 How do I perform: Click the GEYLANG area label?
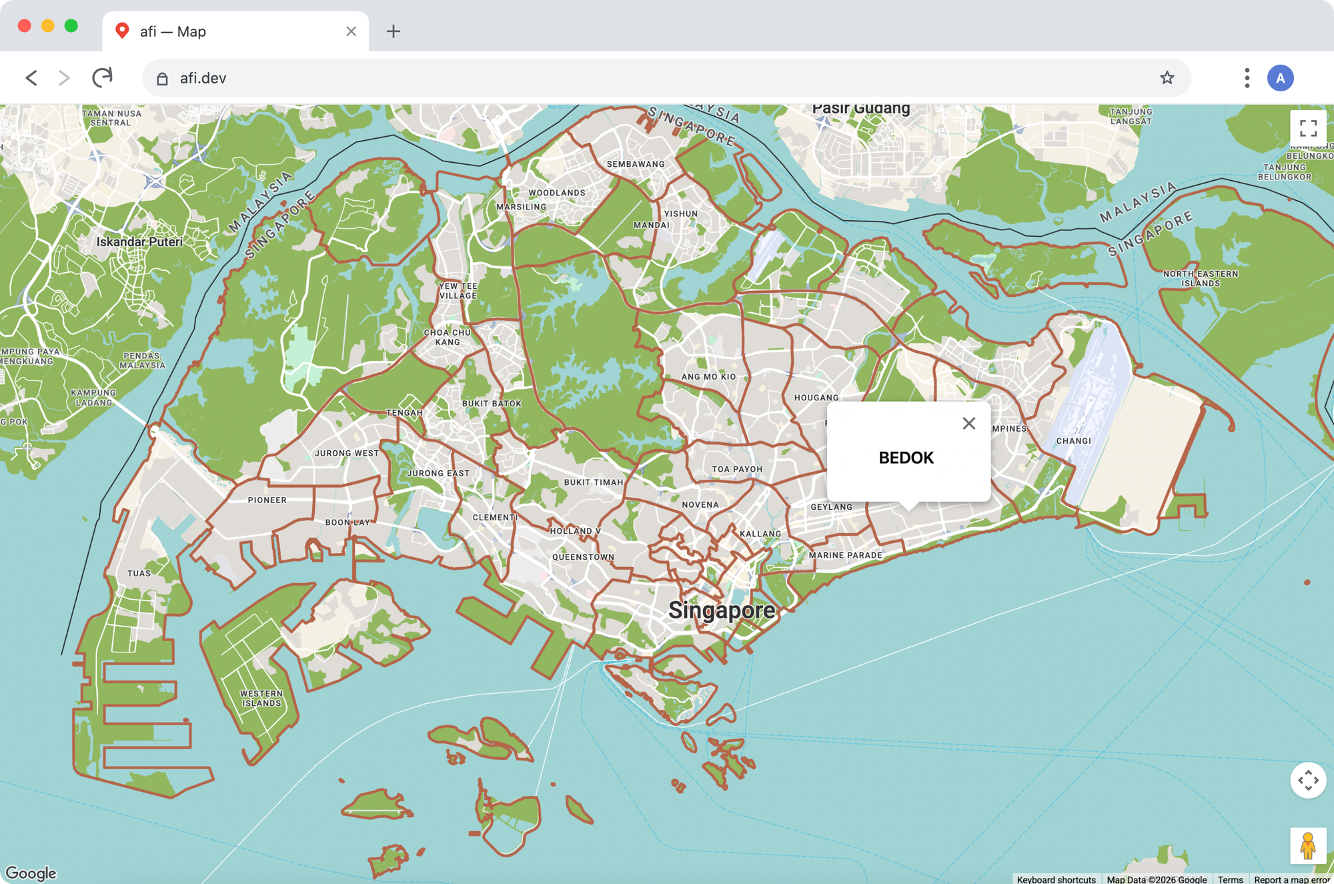coord(831,507)
